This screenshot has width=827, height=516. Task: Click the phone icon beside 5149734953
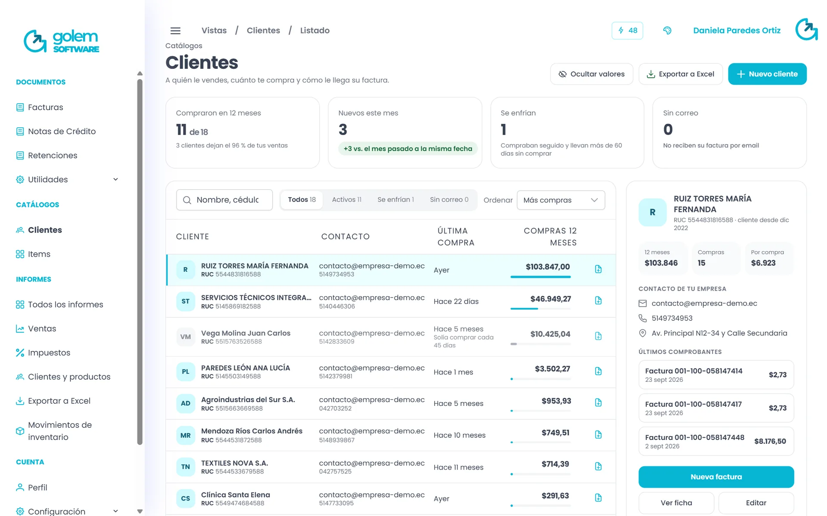[643, 318]
